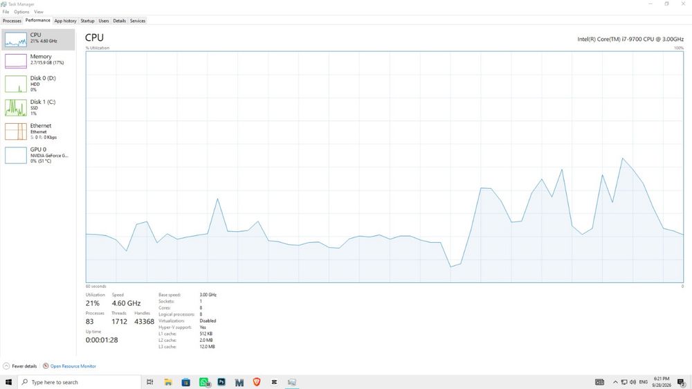Click the Task Manager title bar icon
Image resolution: width=692 pixels, height=389 pixels.
coord(4,4)
